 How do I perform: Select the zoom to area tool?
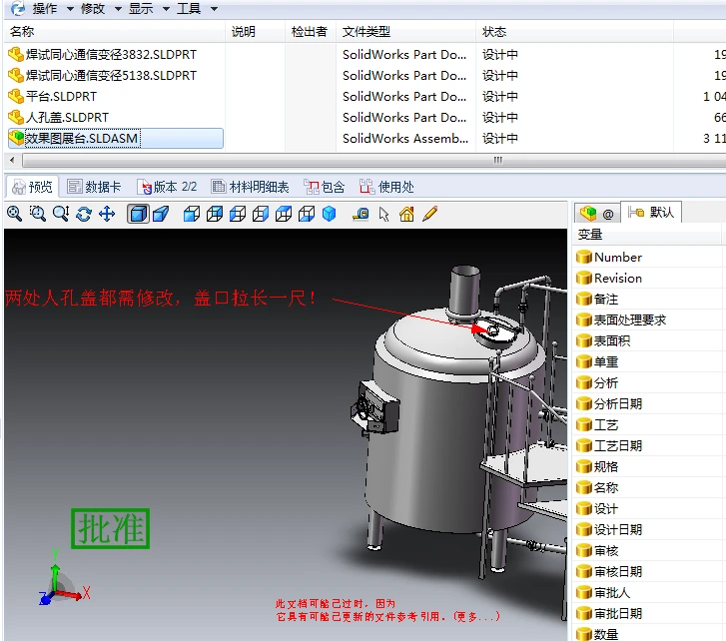point(38,214)
